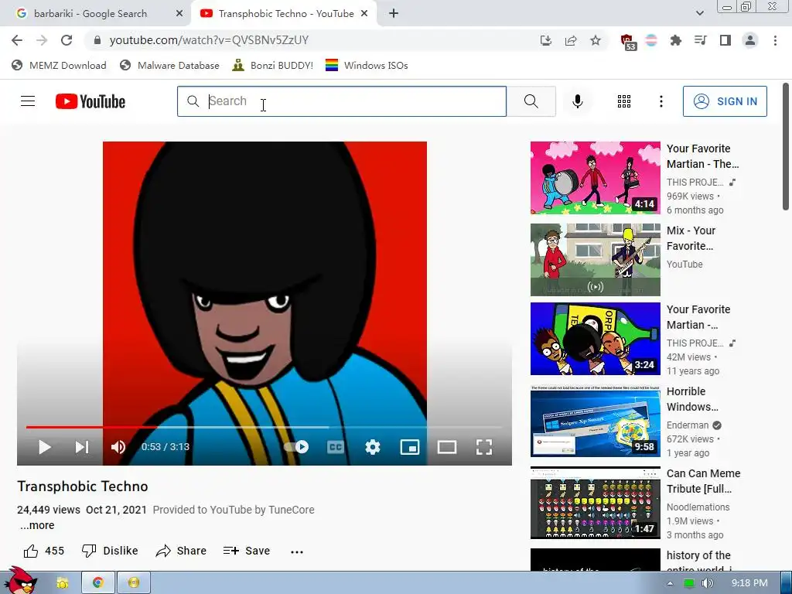Viewport: 792px width, 594px height.
Task: Toggle closed captions CC button
Action: coord(336,447)
